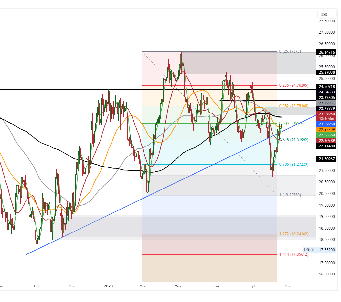Click the 22.11480 black price label

[x=326, y=146]
